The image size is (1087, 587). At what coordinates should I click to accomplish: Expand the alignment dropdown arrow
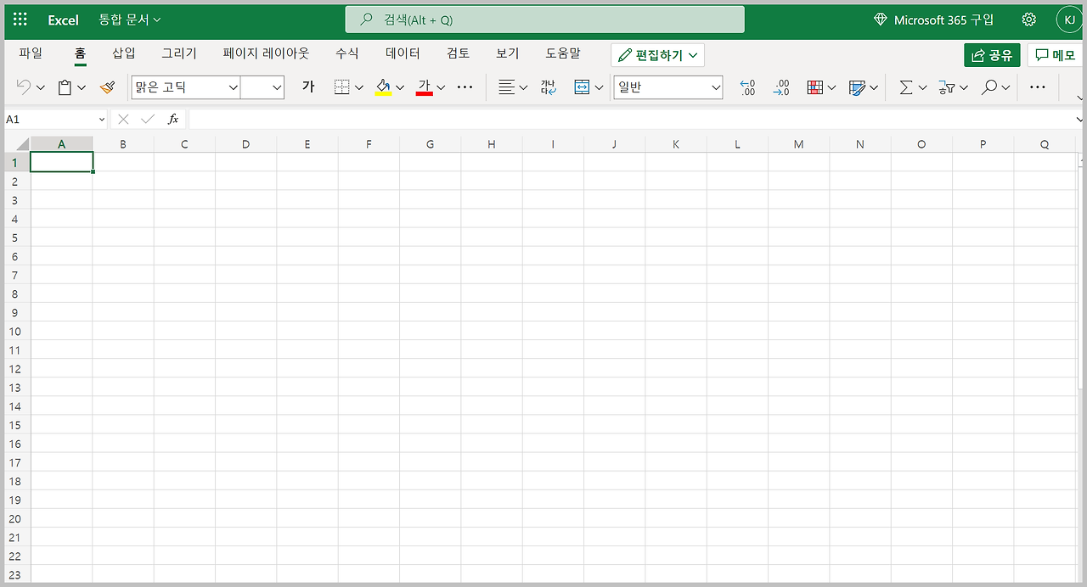[x=523, y=87]
